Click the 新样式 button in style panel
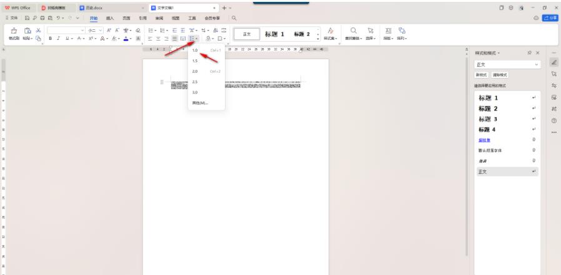 [482, 75]
